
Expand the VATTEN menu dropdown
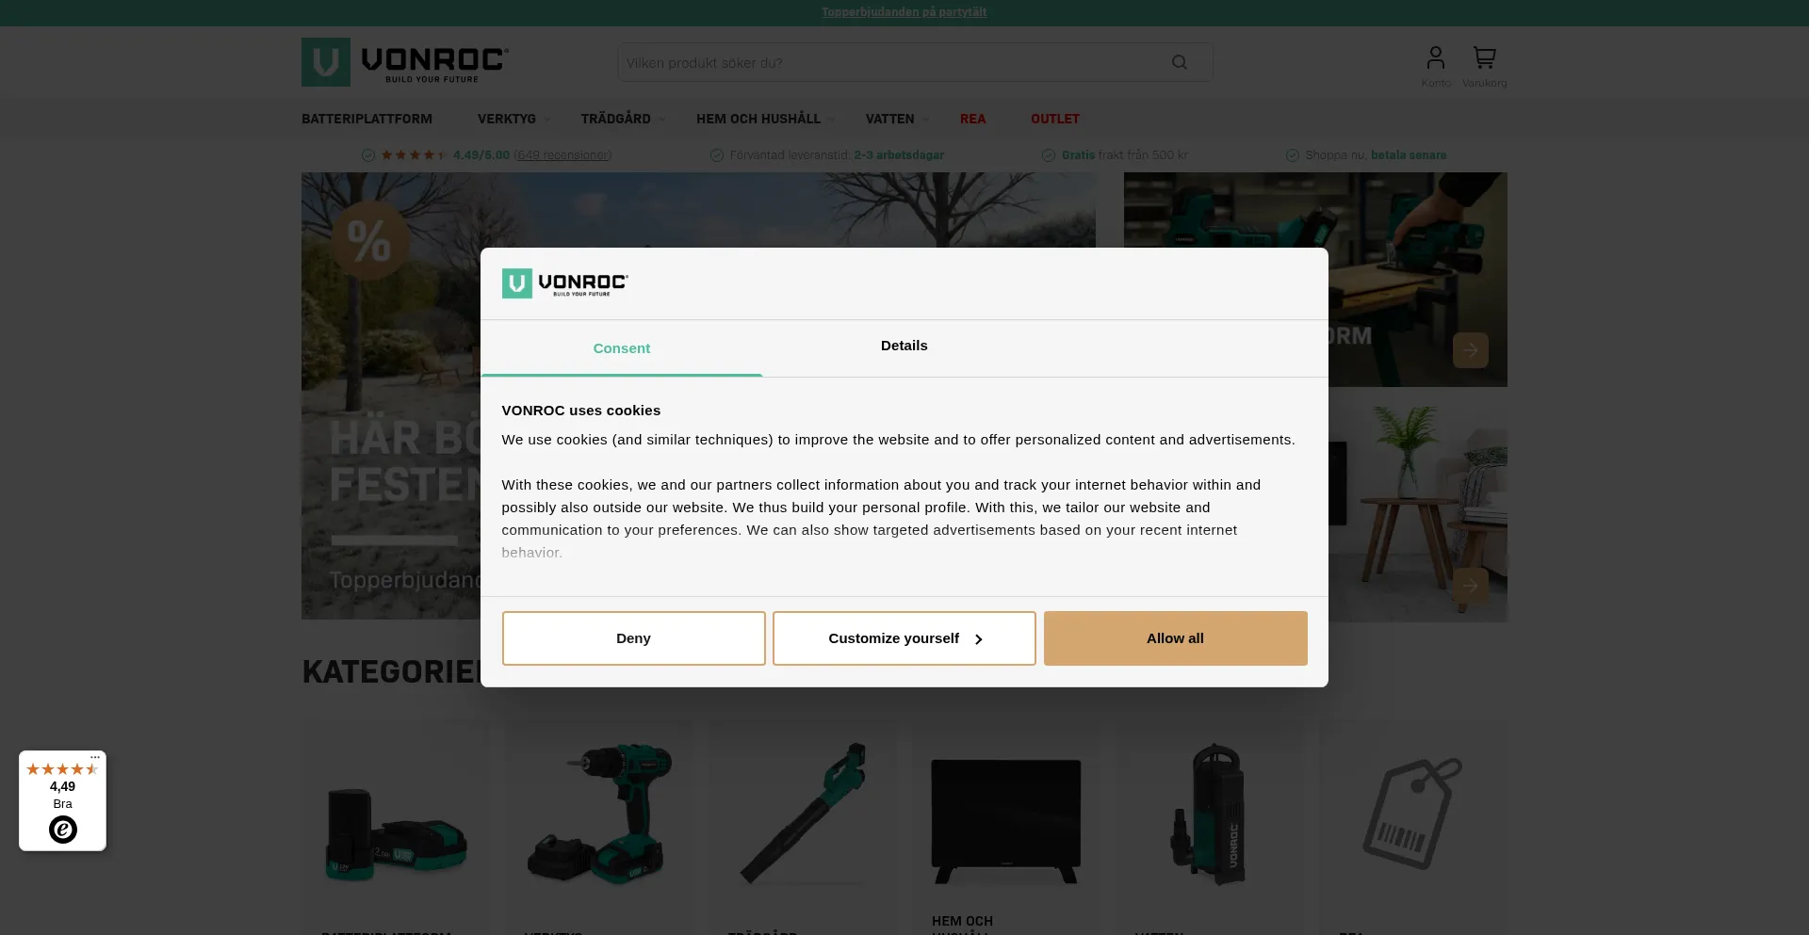[897, 119]
